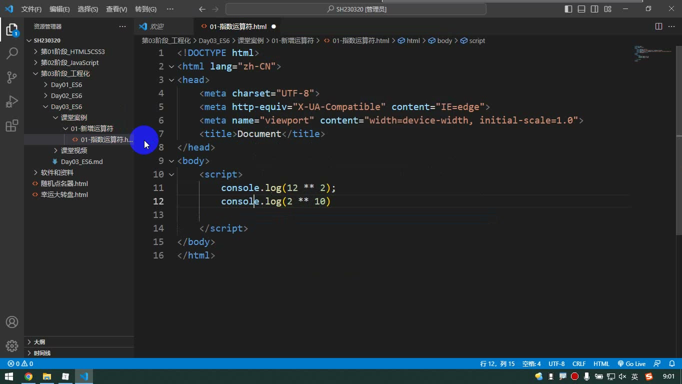Viewport: 682px width, 384px height.
Task: Open the 编辑(E) menu
Action: [59, 9]
